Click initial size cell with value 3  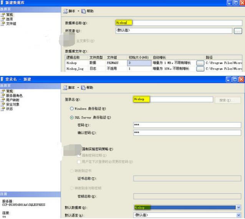coord(139,63)
